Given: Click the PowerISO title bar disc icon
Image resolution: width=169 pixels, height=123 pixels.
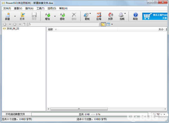Looking at the screenshot, I should [3, 3].
